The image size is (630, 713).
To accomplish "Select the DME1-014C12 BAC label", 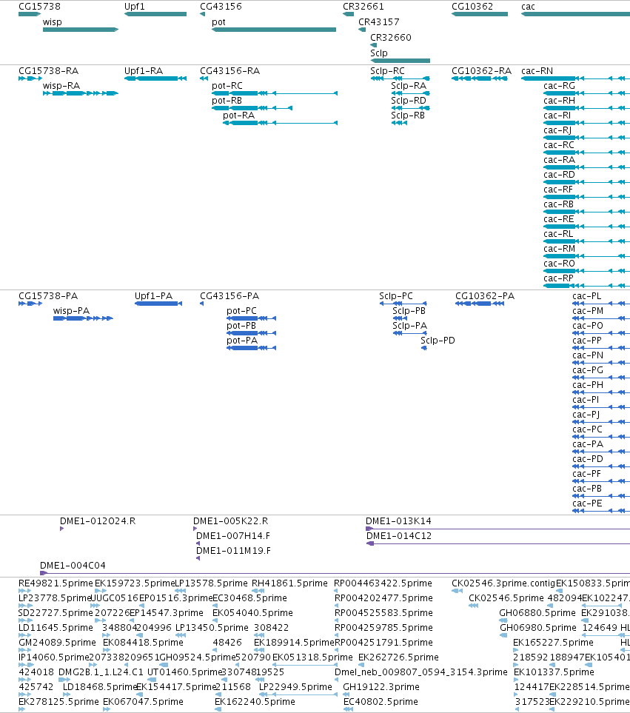I will coord(399,535).
